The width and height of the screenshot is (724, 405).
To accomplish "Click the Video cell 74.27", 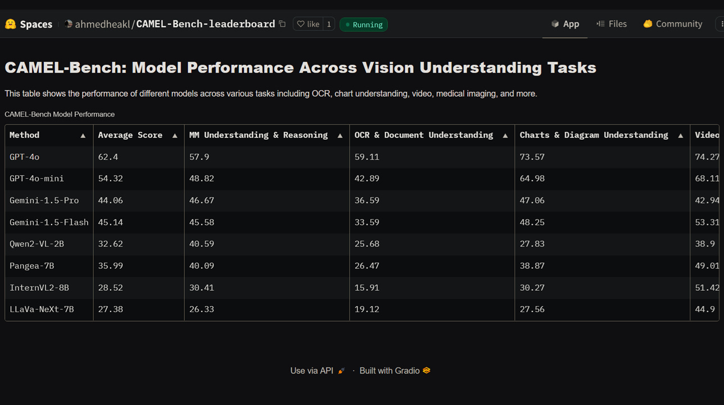I will click(706, 157).
